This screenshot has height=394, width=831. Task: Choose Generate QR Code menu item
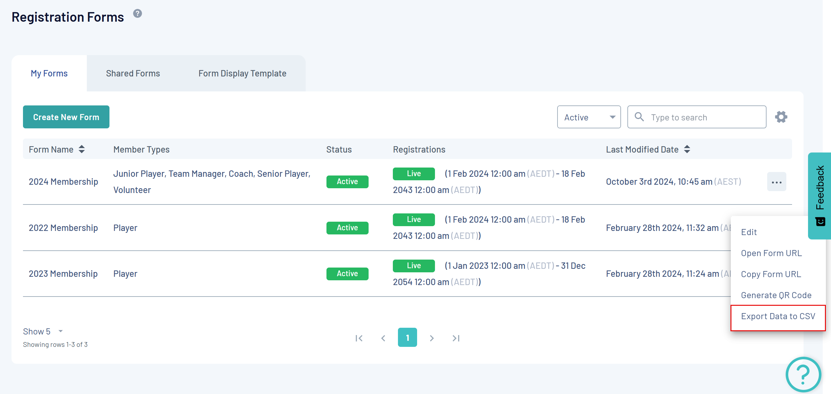point(776,295)
